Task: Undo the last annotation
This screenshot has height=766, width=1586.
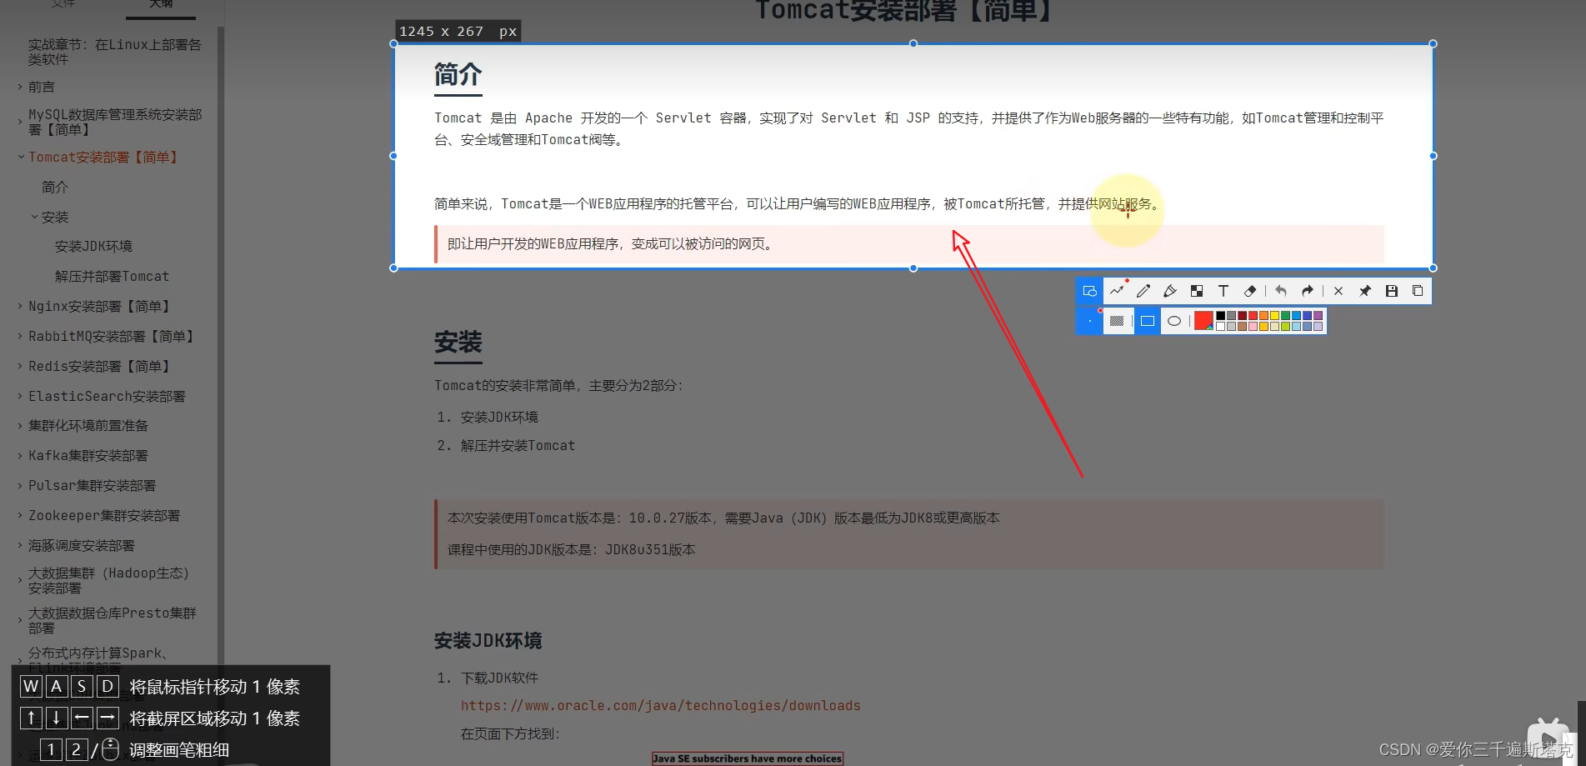Action: (x=1281, y=291)
